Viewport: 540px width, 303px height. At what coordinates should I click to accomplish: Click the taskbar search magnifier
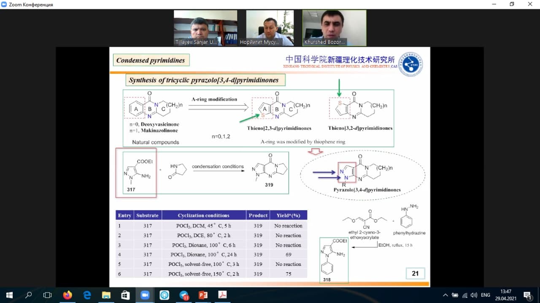29,295
